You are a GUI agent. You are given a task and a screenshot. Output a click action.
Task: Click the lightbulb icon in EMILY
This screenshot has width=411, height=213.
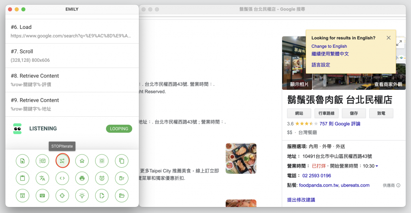coord(82,195)
